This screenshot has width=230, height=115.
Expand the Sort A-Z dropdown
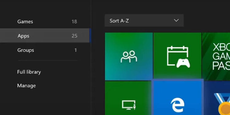tap(144, 21)
